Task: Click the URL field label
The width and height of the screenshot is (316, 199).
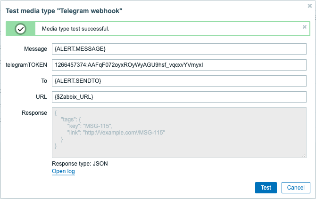Action: [x=42, y=97]
